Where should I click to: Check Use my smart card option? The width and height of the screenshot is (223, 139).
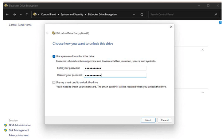tap(54, 82)
